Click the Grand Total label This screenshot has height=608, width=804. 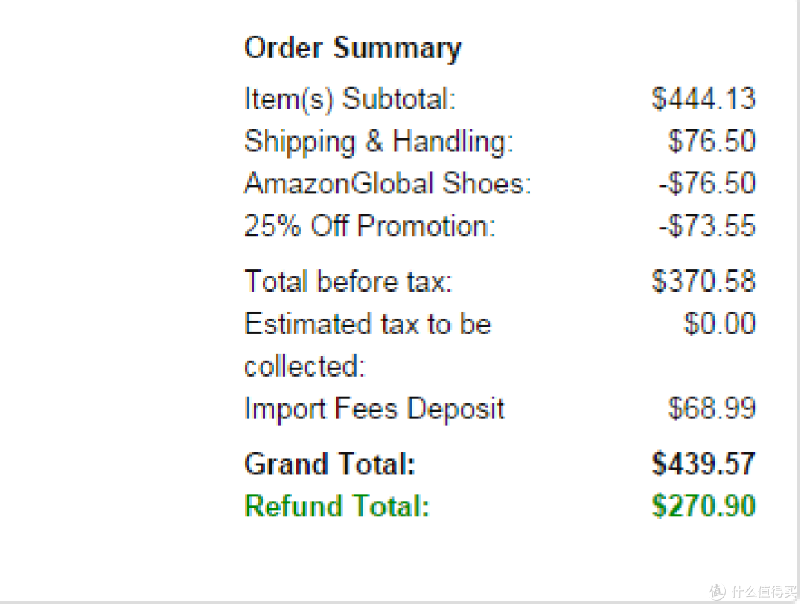click(x=330, y=464)
